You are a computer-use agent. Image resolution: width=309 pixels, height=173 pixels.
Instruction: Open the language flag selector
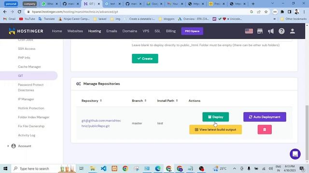249,31
